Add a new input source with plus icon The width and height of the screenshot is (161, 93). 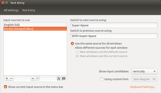7,78
